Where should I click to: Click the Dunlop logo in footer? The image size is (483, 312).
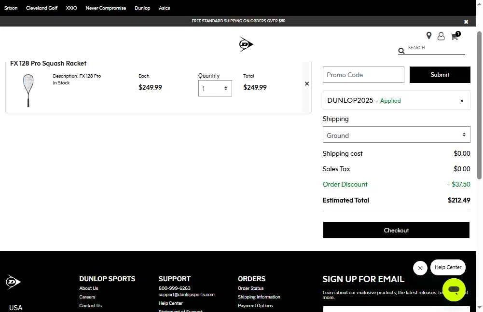point(13,282)
